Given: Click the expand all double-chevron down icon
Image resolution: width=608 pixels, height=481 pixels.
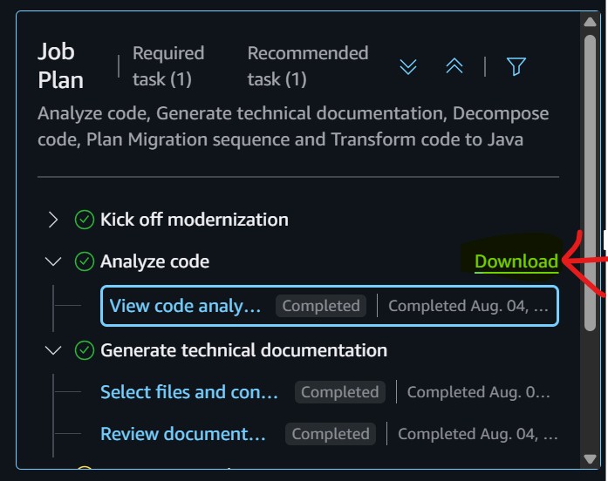Looking at the screenshot, I should pyautogui.click(x=408, y=66).
